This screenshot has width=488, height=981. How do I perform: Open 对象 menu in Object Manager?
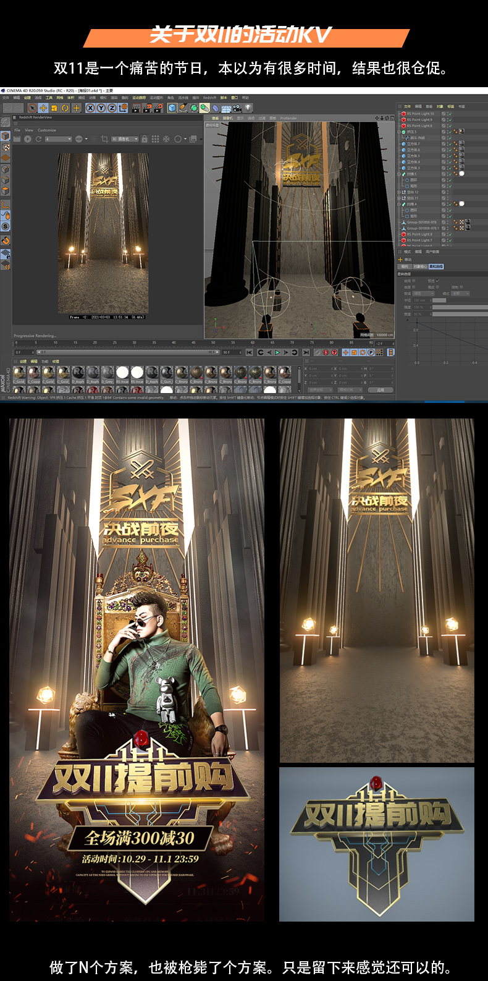440,106
